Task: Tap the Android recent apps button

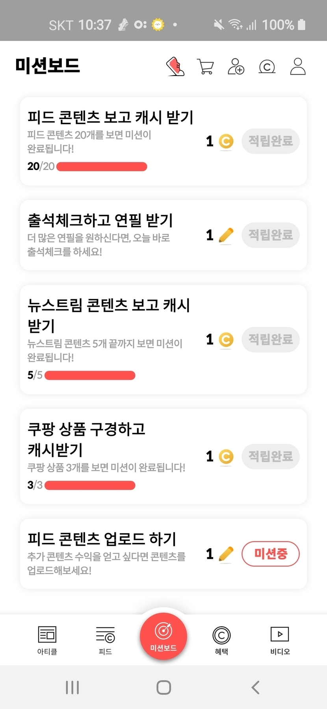Action: (x=72, y=687)
